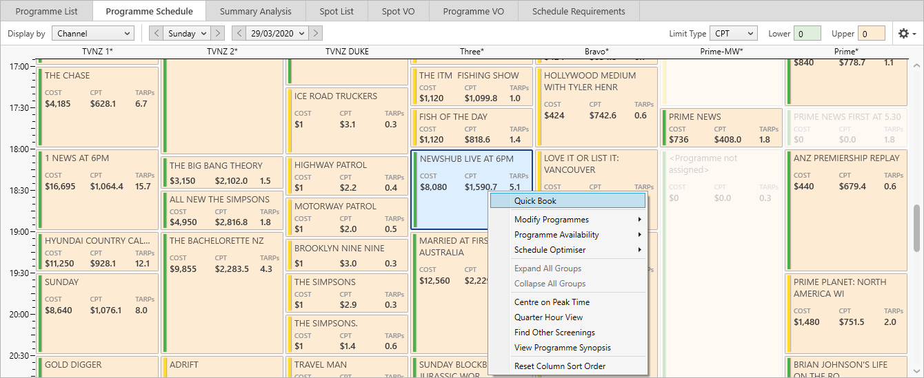Select the Programme Schedule tab
Viewport: 924px width, 378px height.
pyautogui.click(x=149, y=11)
